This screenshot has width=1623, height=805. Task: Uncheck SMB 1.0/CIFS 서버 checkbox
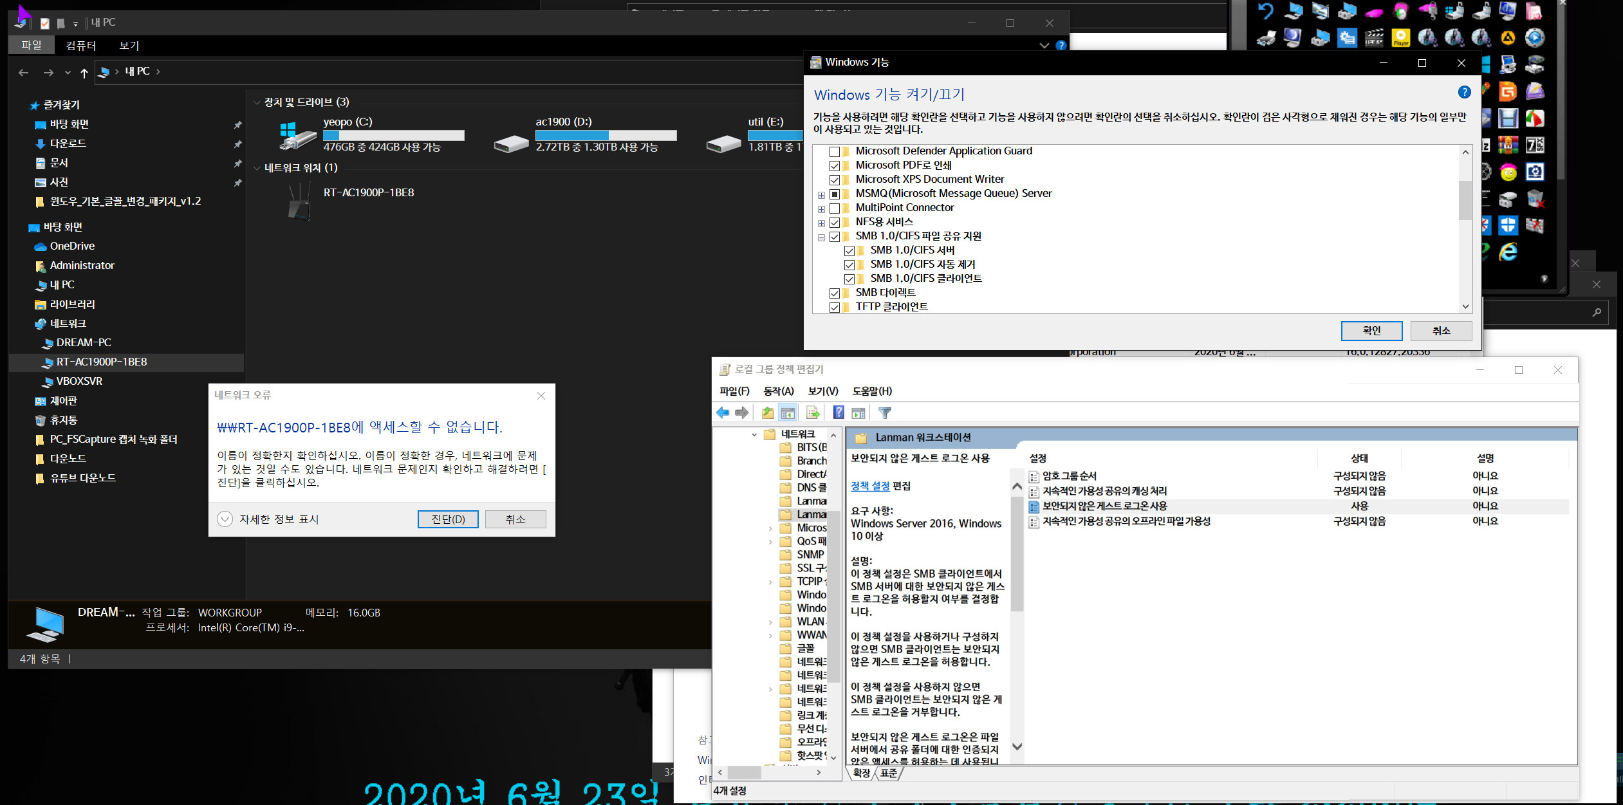tap(849, 250)
